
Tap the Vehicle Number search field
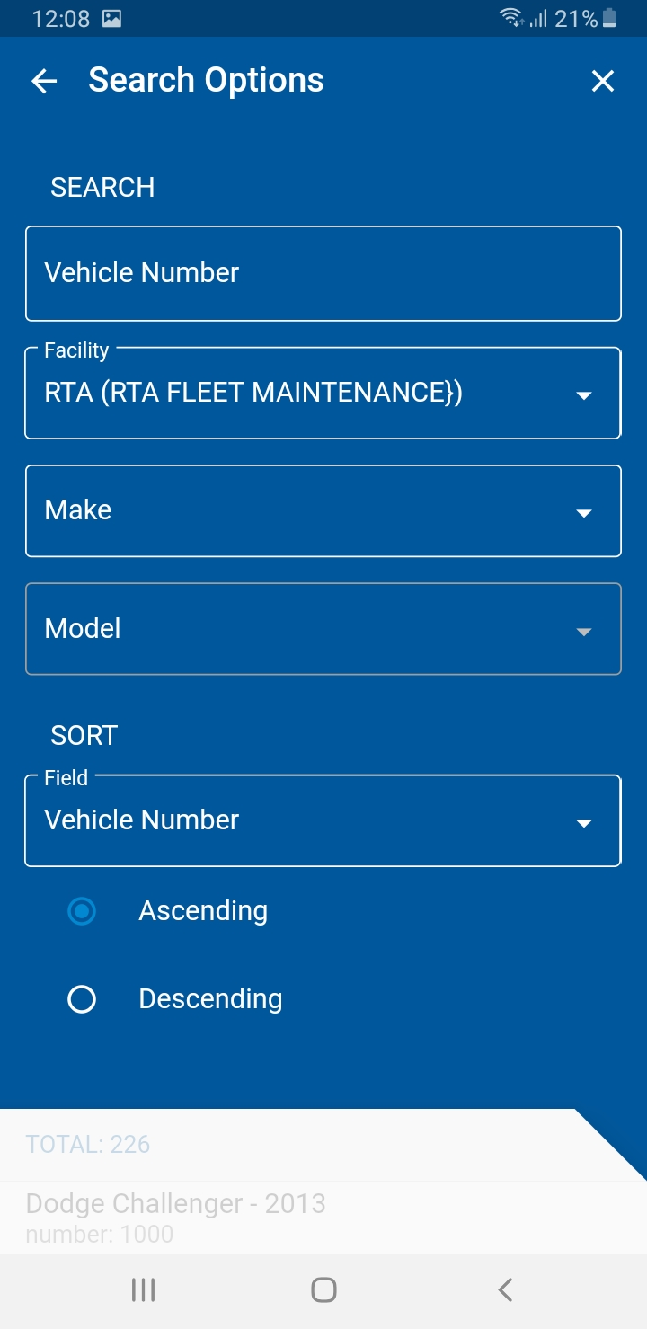click(x=323, y=273)
